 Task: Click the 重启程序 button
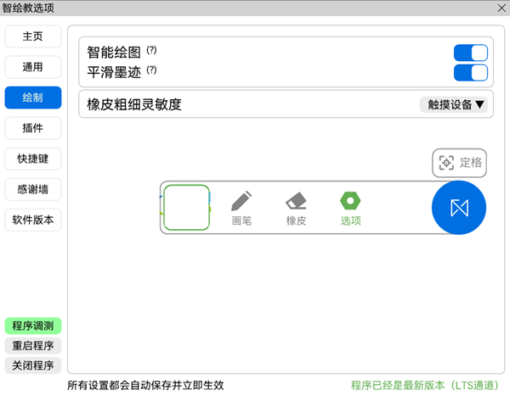[x=33, y=346]
